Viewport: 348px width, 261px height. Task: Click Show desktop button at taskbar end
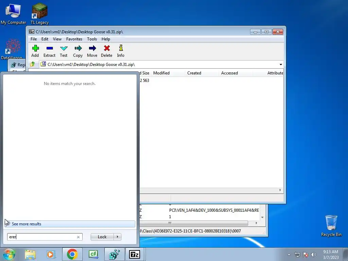click(346, 254)
